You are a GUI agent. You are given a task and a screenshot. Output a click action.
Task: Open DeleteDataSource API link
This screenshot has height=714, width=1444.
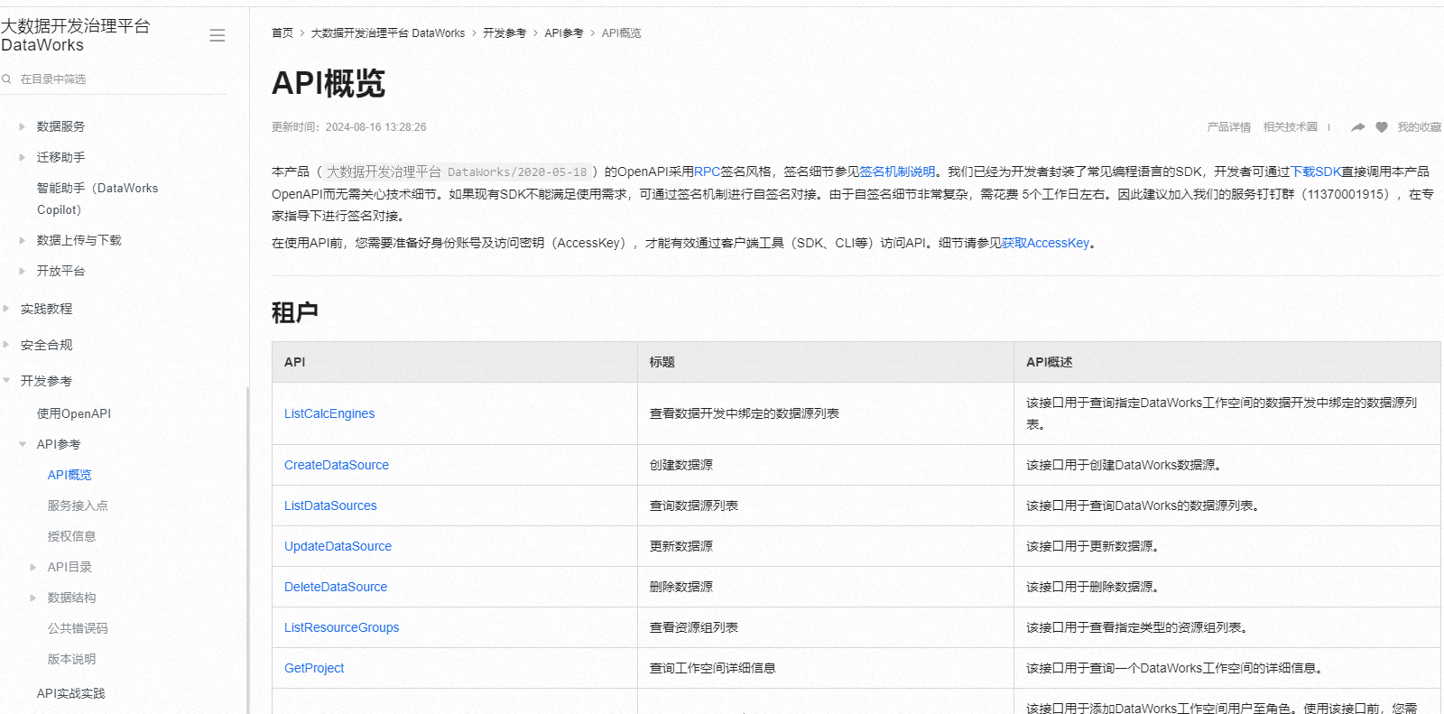(x=336, y=587)
